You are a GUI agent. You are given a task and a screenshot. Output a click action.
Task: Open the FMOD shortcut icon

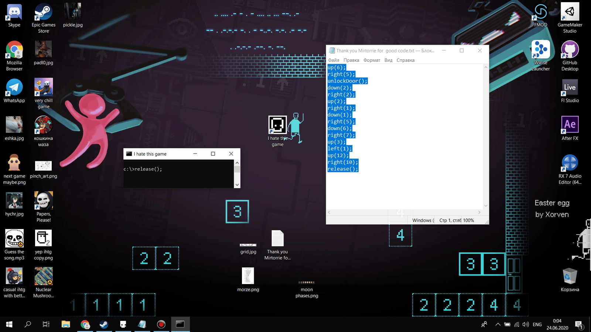click(540, 15)
